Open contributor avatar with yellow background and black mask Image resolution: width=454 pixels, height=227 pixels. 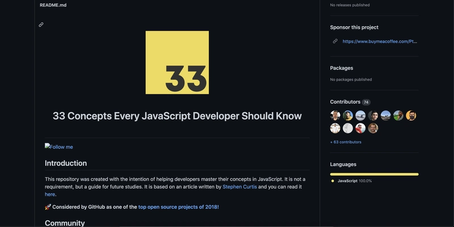click(x=411, y=116)
